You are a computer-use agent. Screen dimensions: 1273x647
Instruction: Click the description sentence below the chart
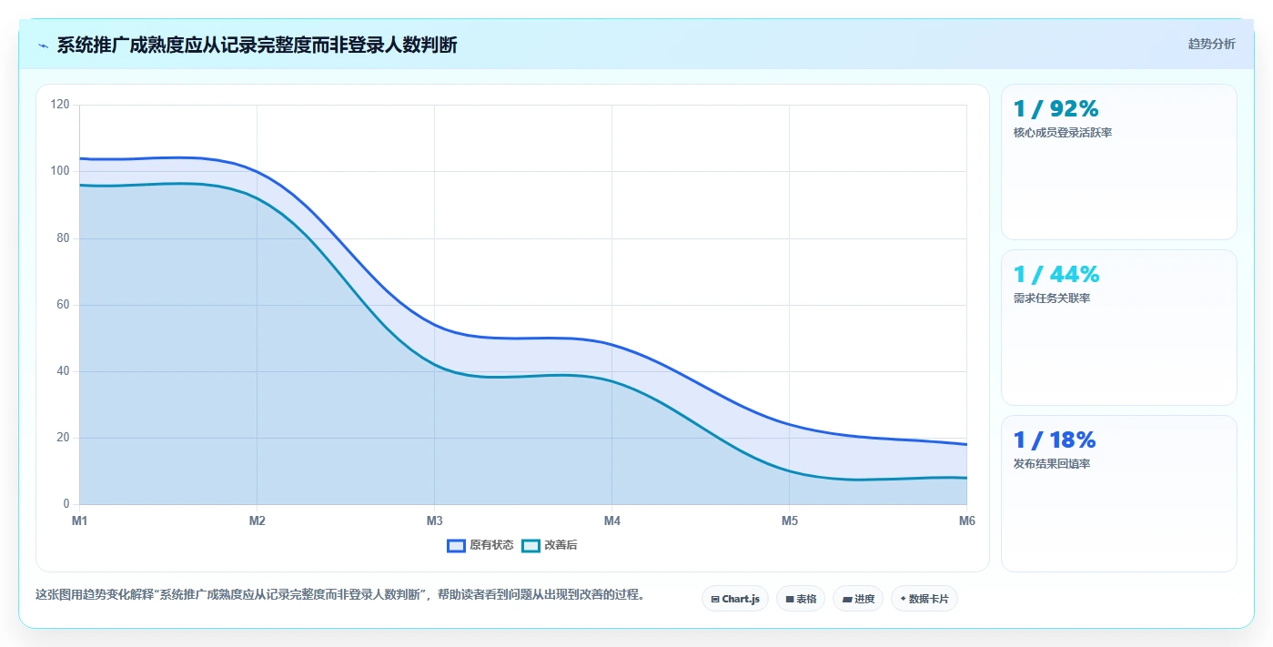click(x=340, y=595)
